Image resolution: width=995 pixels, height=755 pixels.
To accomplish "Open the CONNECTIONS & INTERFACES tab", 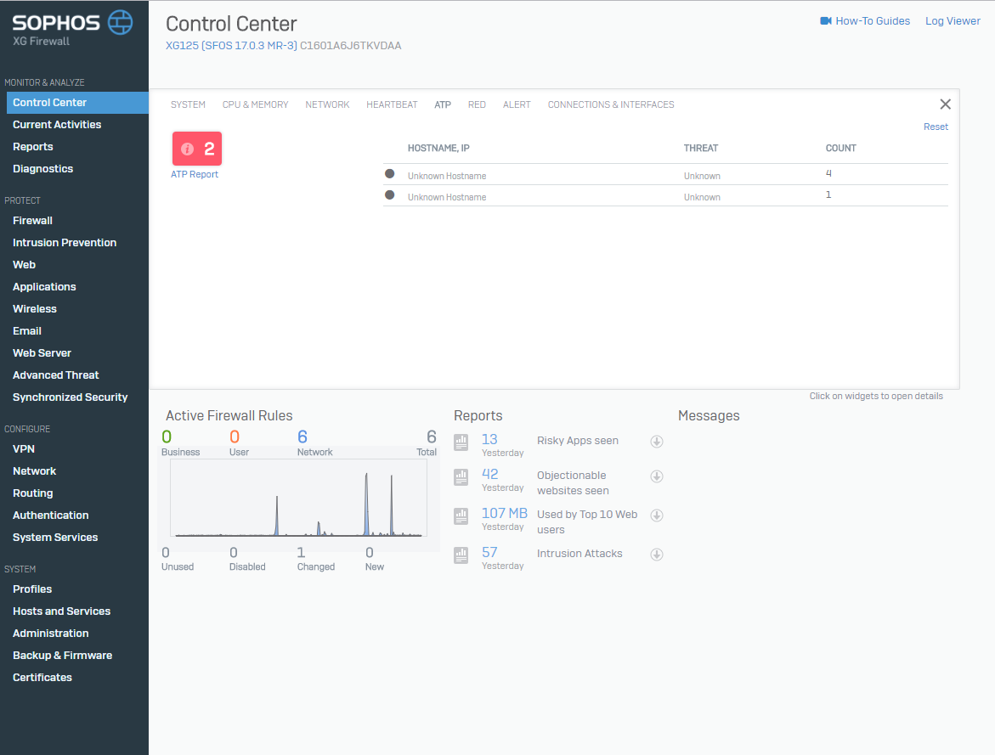I will (x=611, y=104).
